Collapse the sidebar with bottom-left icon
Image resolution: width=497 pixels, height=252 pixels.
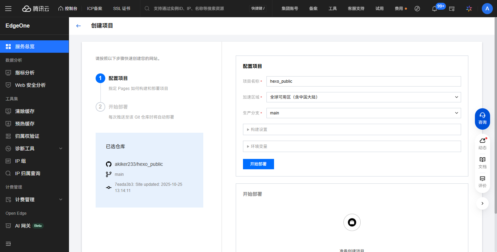coord(8,244)
